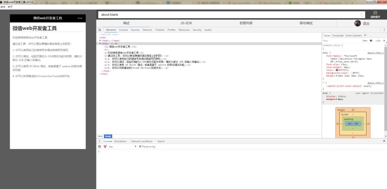Viewport: 387px width, 189px height.
Task: Open DevTools customize three-dot menu
Action: click(x=384, y=30)
